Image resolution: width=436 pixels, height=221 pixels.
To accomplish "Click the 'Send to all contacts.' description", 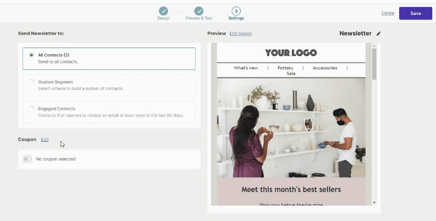I will (58, 62).
